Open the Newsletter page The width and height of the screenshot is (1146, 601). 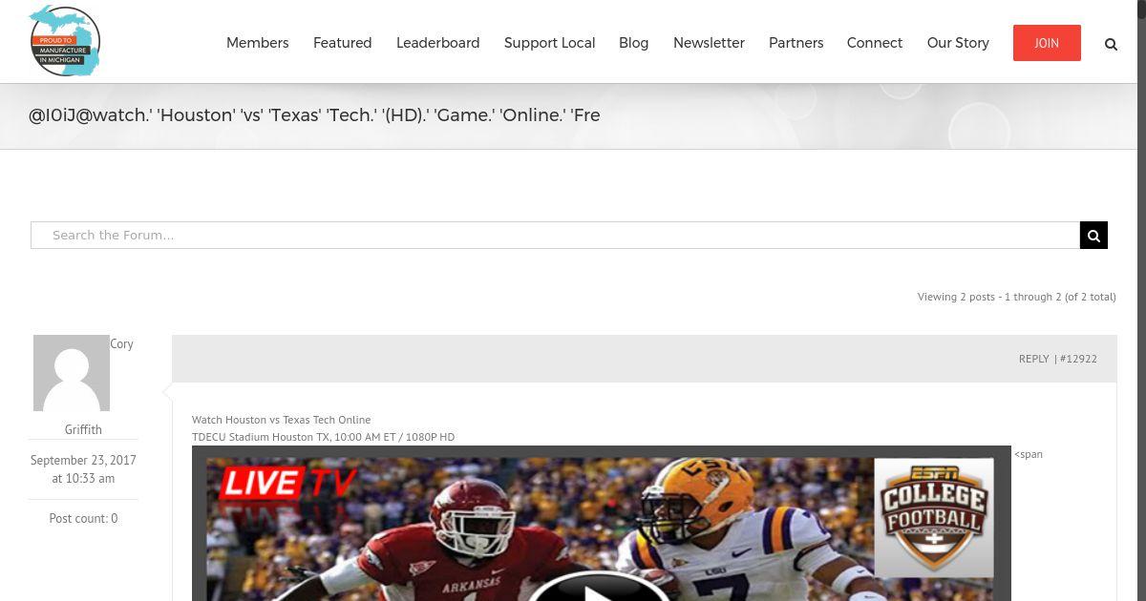[709, 43]
